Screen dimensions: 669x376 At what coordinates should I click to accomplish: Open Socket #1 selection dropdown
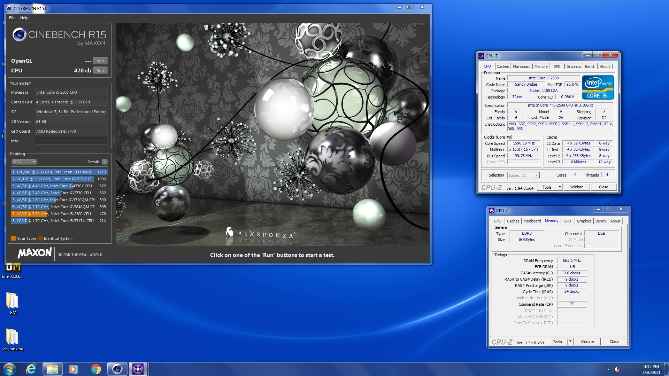point(523,175)
